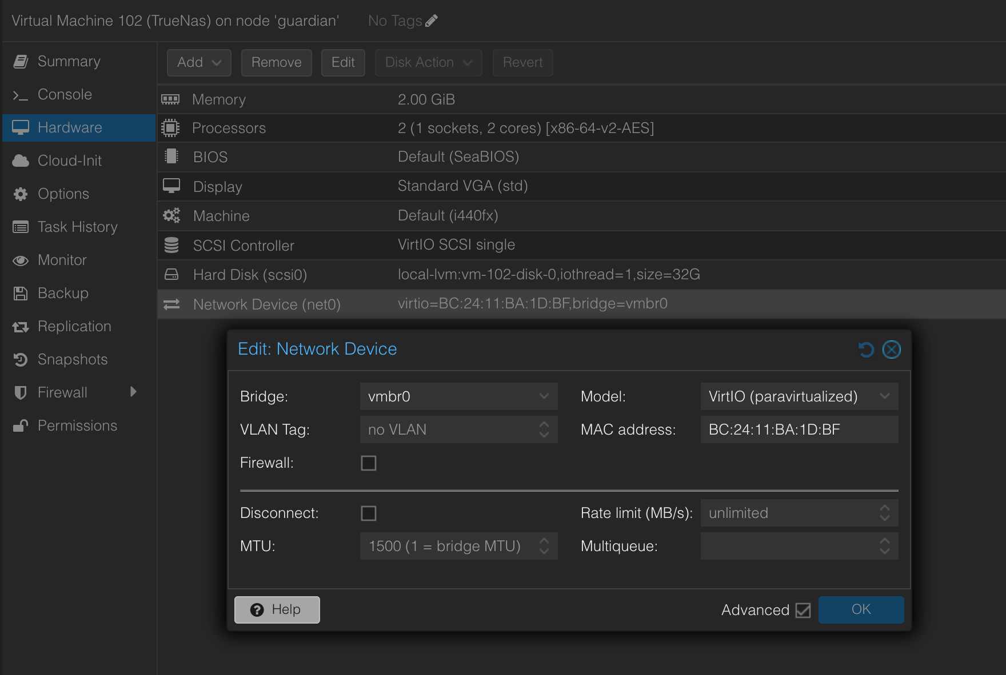Click the Hard Disk drive icon
Viewport: 1006px width, 675px height.
click(171, 275)
